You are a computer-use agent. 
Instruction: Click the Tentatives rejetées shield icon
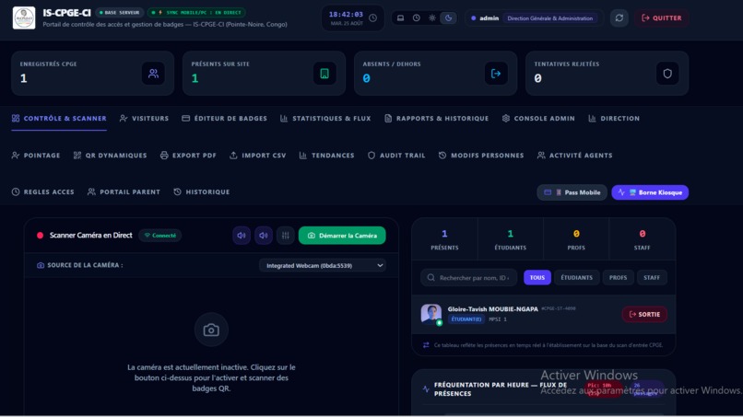(x=667, y=74)
